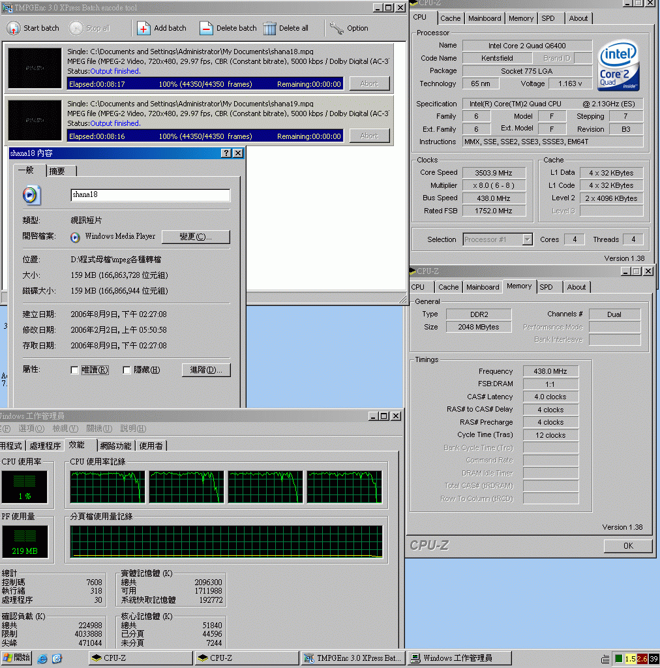Open About tab in upper CPU-Z
660x668 pixels.
(x=578, y=18)
